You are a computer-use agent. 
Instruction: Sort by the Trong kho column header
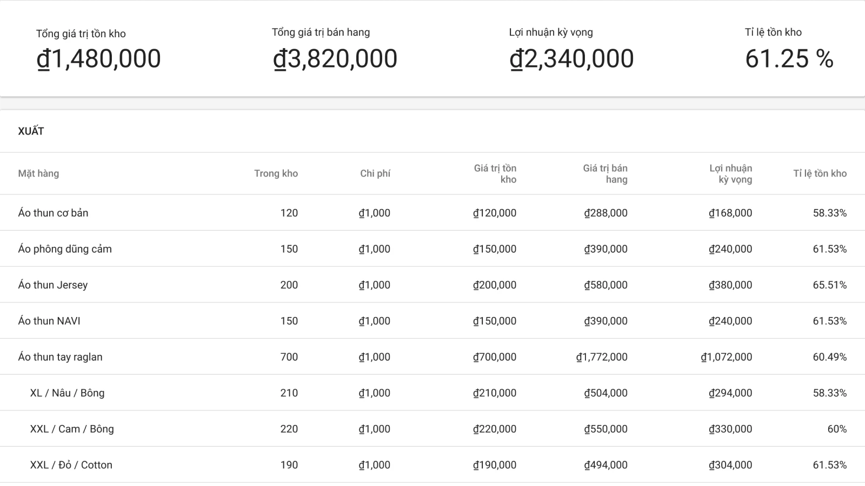[276, 173]
